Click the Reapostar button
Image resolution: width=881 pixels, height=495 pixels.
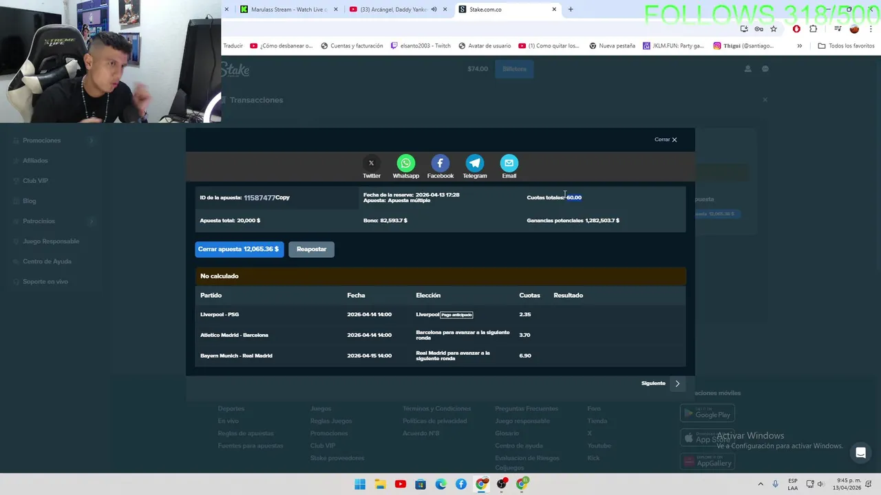[311, 249]
